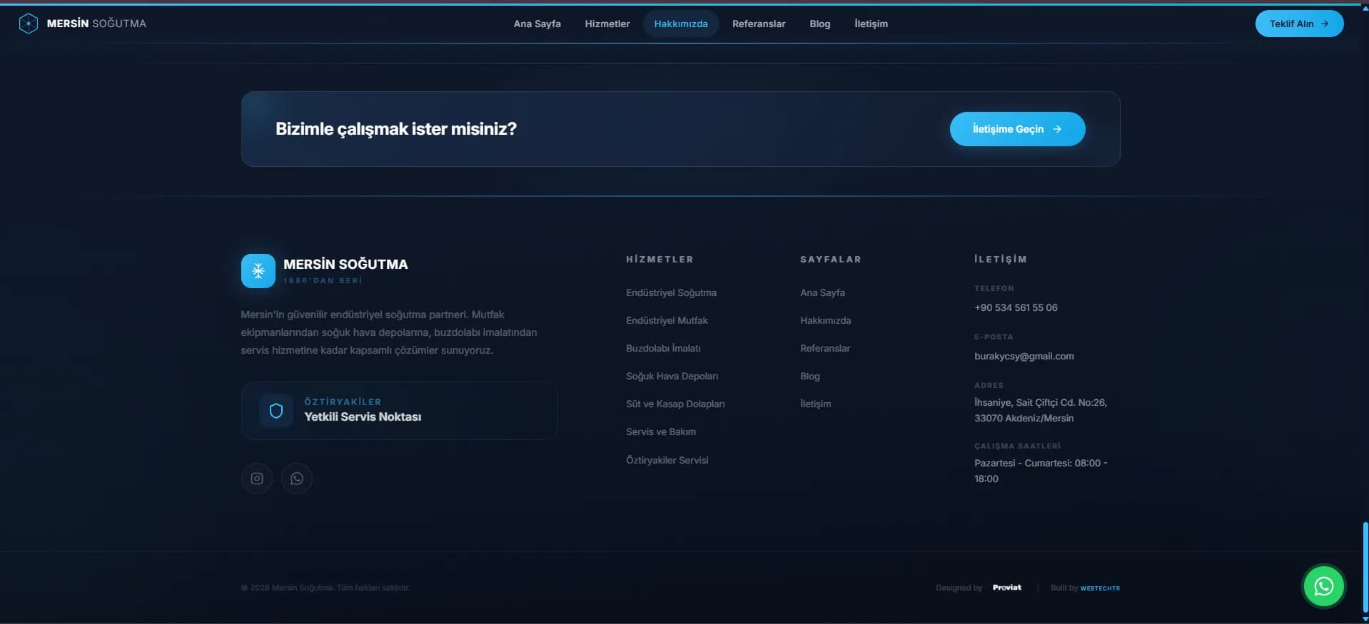The width and height of the screenshot is (1369, 624).
Task: Call the phone number +90 534 561 55 06
Action: [1016, 307]
